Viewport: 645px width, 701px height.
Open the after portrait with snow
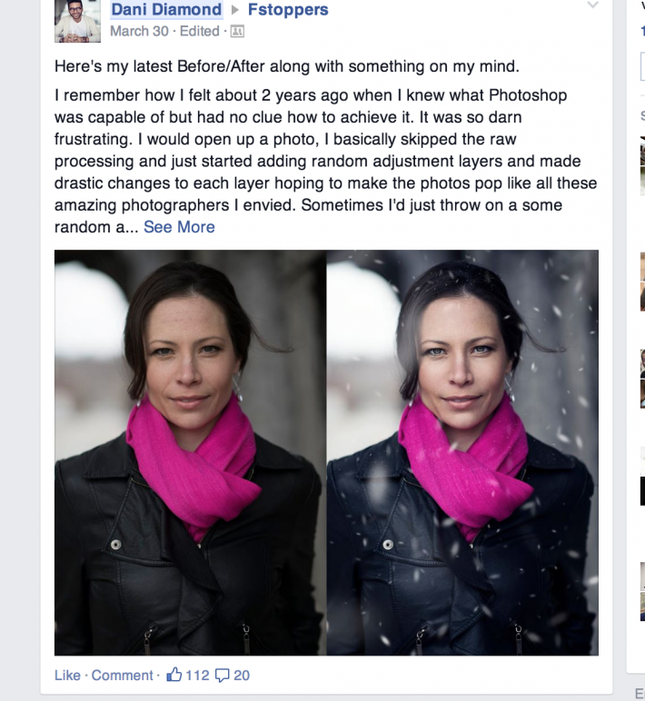[x=462, y=452]
